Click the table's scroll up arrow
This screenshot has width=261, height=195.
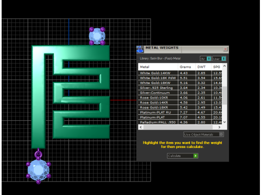[x=225, y=66]
